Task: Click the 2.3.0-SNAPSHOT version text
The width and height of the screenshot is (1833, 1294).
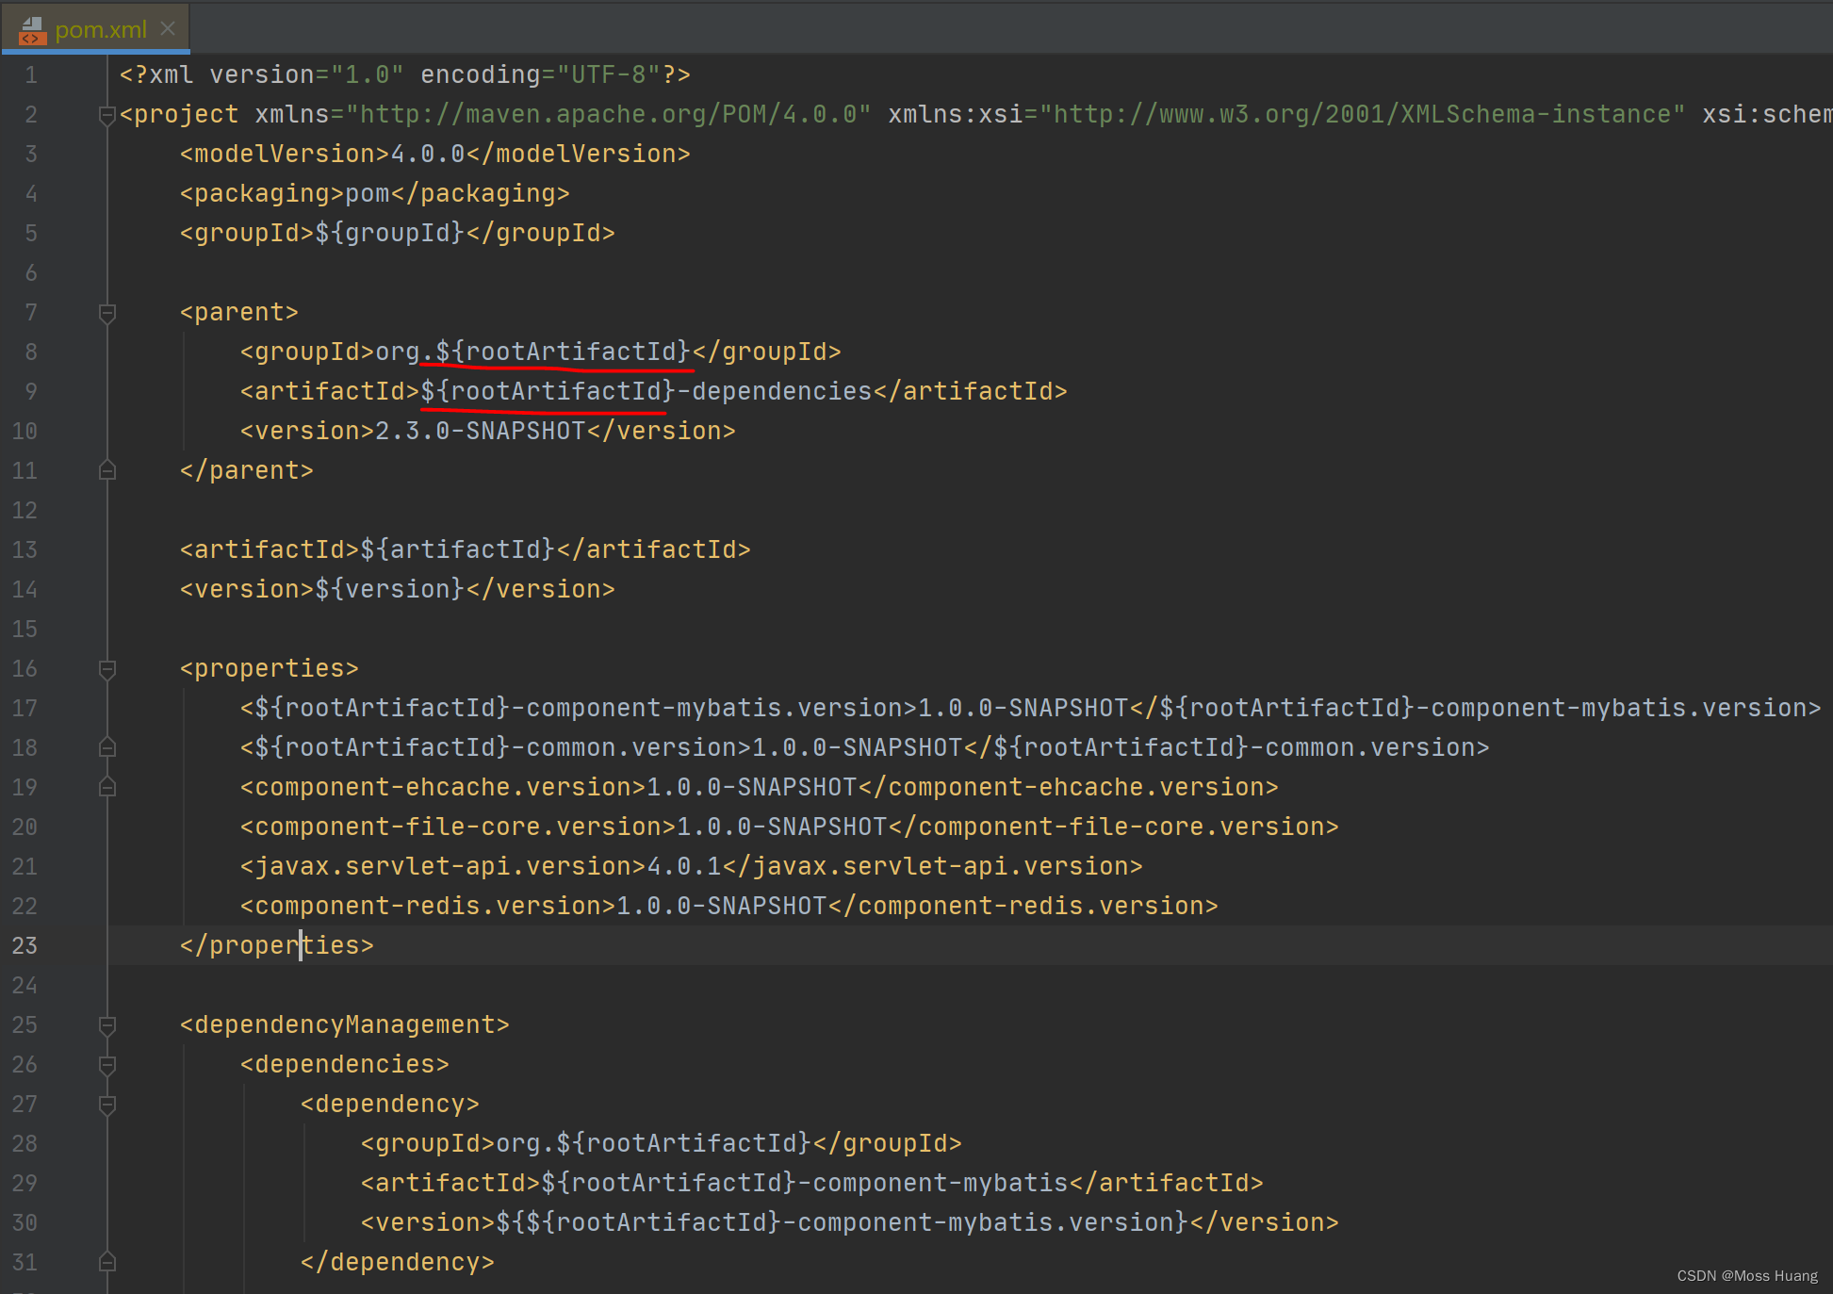Action: pyautogui.click(x=481, y=432)
